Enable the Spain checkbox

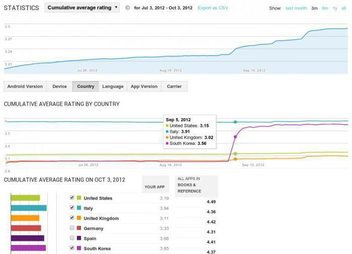[x=72, y=238]
